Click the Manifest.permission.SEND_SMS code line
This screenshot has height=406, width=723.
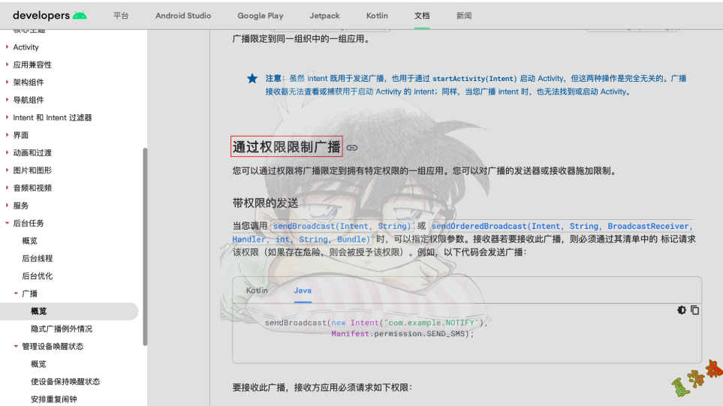(x=402, y=334)
